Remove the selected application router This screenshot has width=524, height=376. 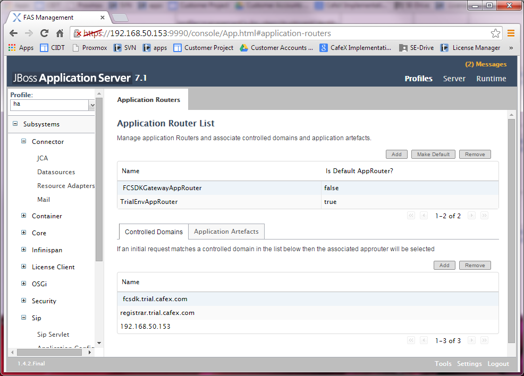(x=475, y=154)
